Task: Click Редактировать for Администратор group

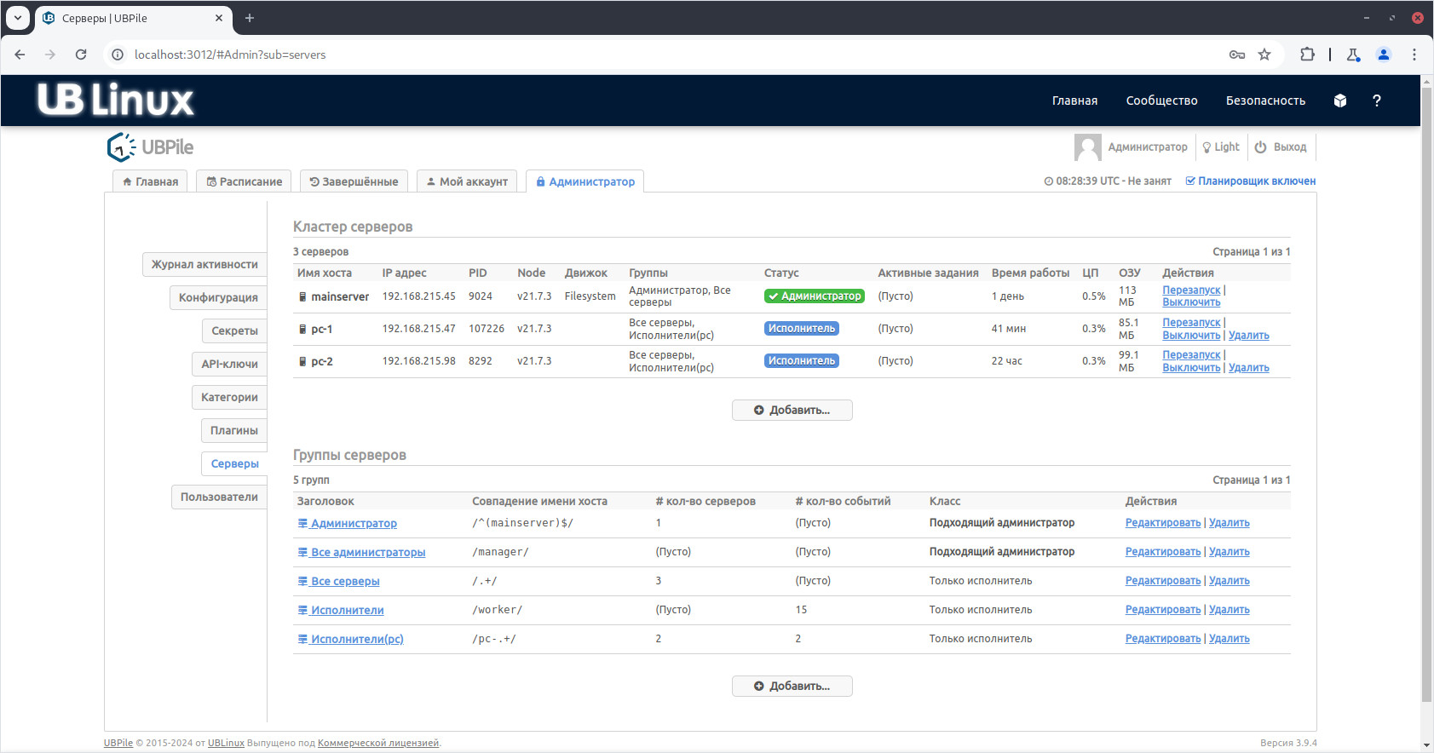Action: coord(1162,523)
